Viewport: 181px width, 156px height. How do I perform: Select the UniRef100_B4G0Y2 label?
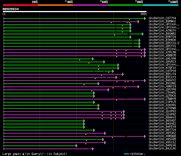pyautogui.click(x=162, y=80)
